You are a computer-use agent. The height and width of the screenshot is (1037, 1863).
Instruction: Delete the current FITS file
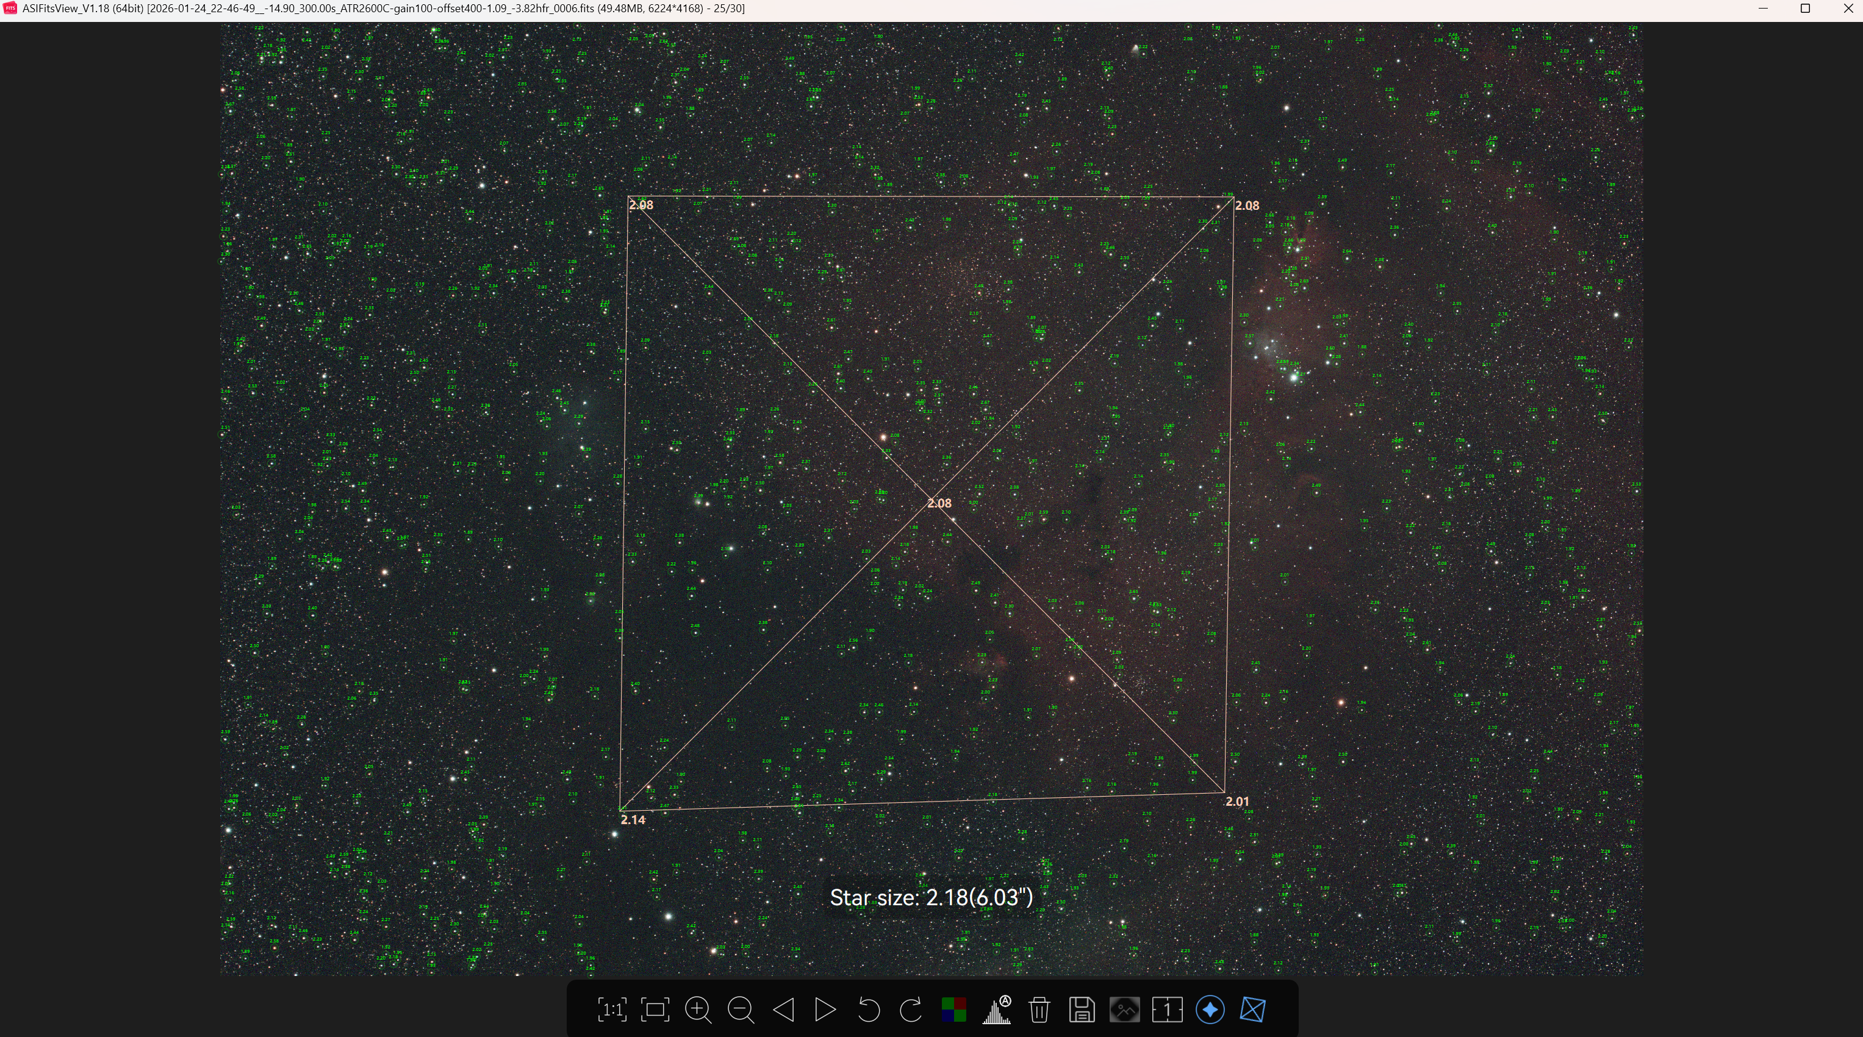pyautogui.click(x=1039, y=1010)
